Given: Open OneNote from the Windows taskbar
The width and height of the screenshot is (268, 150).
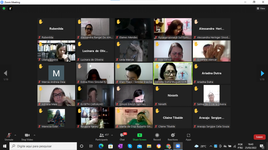Looking at the screenshot, I should [x=120, y=146].
